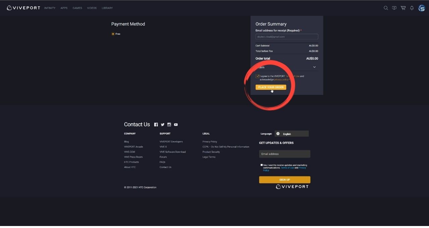This screenshot has width=429, height=228.
Task: Click the Total before Tax label
Action: click(x=264, y=51)
